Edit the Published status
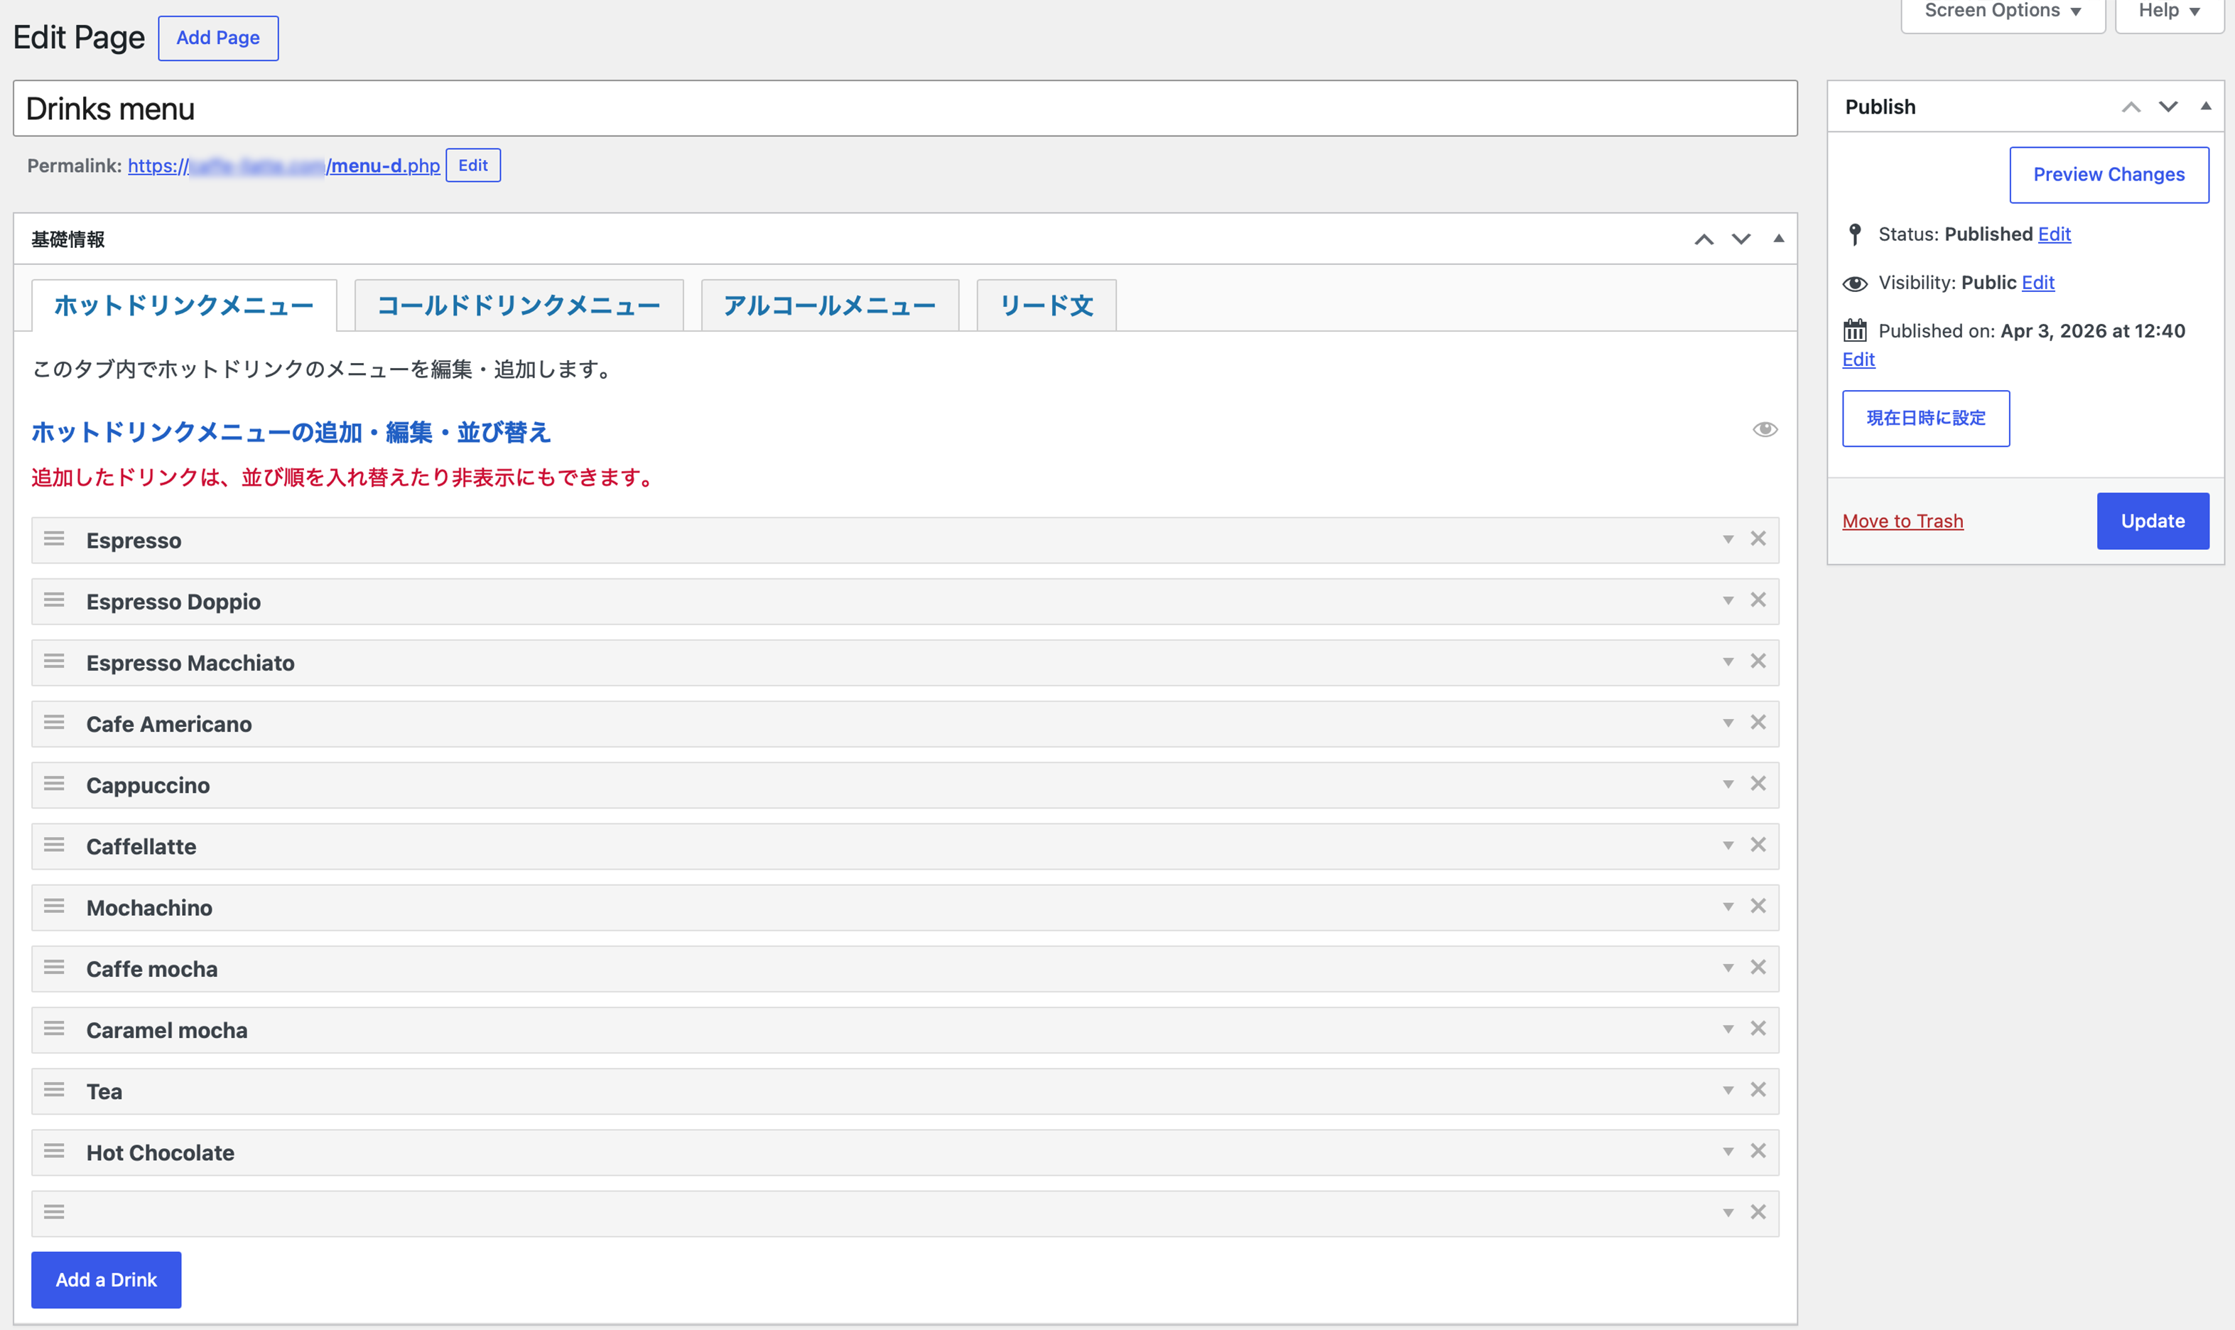This screenshot has height=1330, width=2235. pyautogui.click(x=2054, y=234)
